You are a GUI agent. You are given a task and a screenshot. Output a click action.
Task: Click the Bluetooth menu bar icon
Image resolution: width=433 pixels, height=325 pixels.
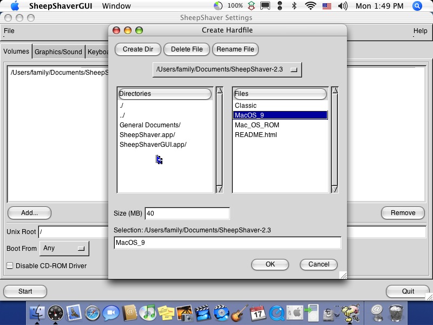(x=294, y=6)
